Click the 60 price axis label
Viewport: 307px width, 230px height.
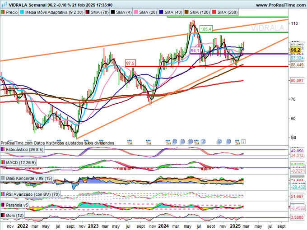pos(293,119)
